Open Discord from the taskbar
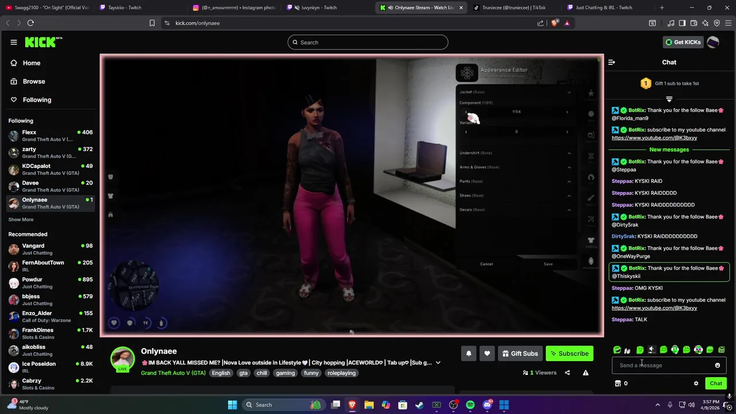 pyautogui.click(x=488, y=405)
